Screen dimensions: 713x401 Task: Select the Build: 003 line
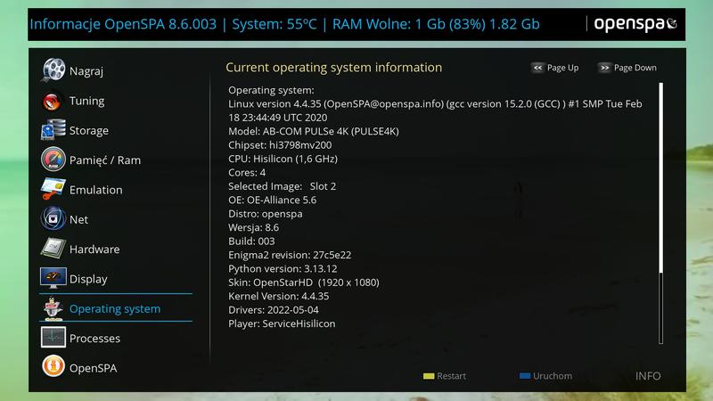tap(251, 241)
